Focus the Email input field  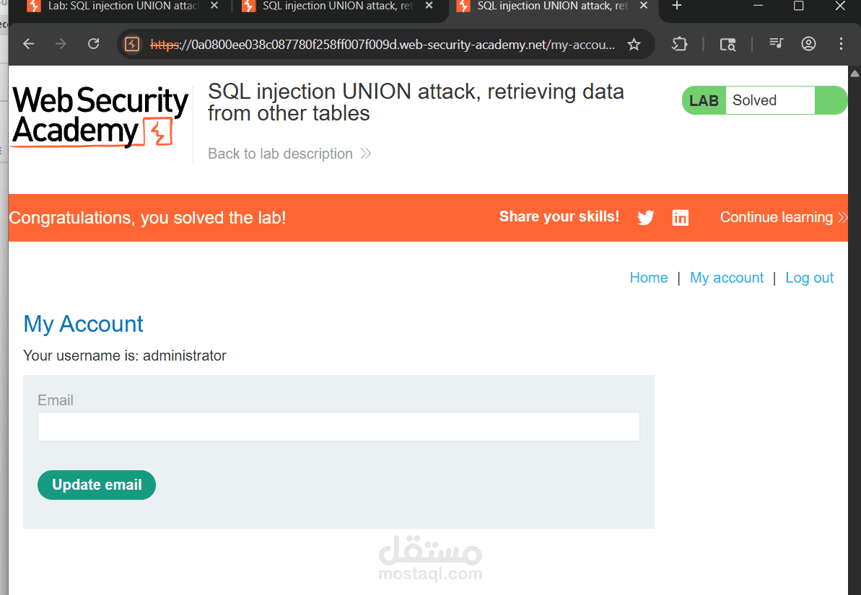coord(338,426)
